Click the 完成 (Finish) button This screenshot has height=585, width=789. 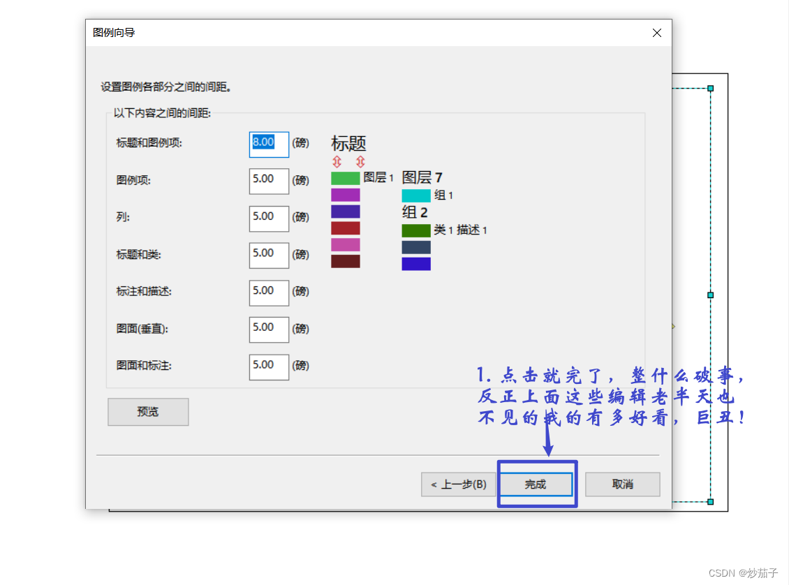pyautogui.click(x=536, y=484)
